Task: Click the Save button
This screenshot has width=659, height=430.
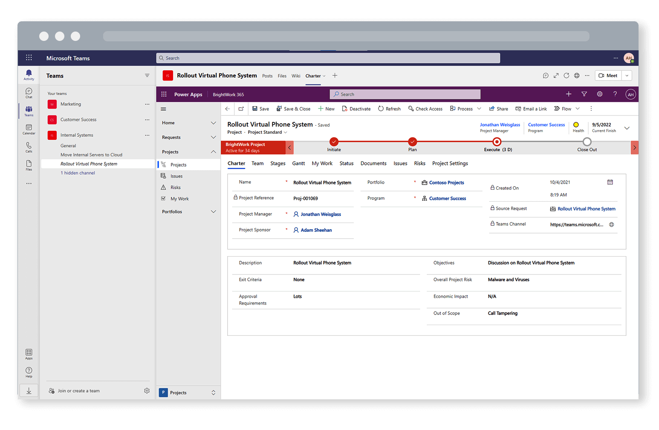Action: point(260,109)
